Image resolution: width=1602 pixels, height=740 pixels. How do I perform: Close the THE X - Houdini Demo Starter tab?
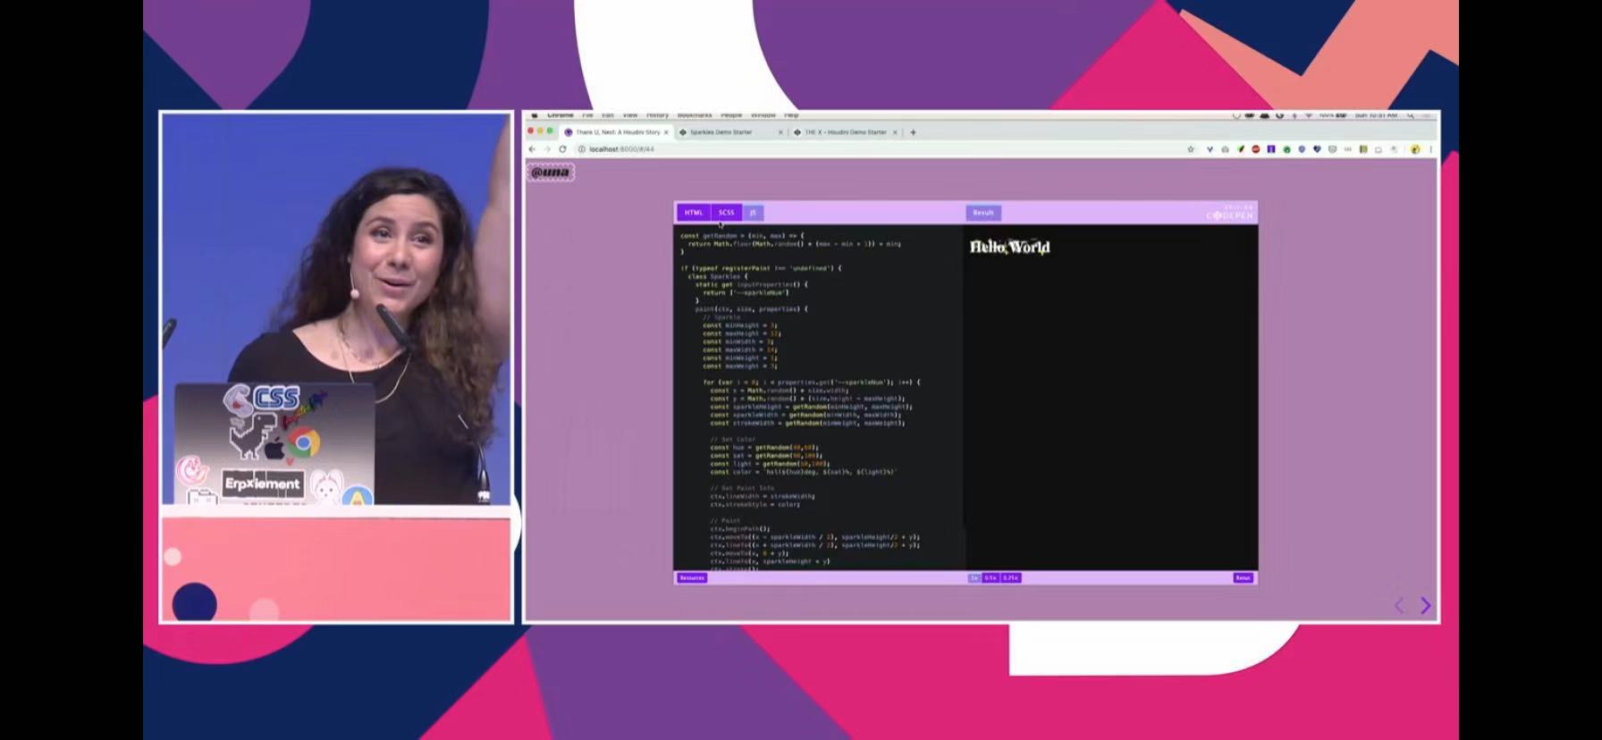click(895, 132)
